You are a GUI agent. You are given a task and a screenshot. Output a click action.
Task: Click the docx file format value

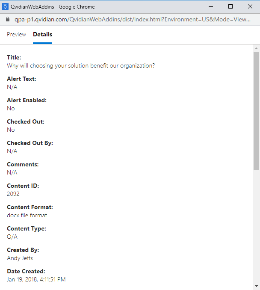pyautogui.click(x=27, y=215)
